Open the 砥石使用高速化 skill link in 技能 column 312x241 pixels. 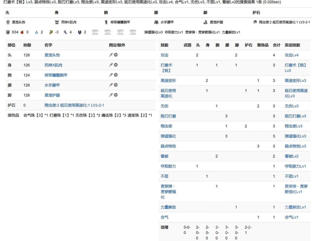[168, 93]
